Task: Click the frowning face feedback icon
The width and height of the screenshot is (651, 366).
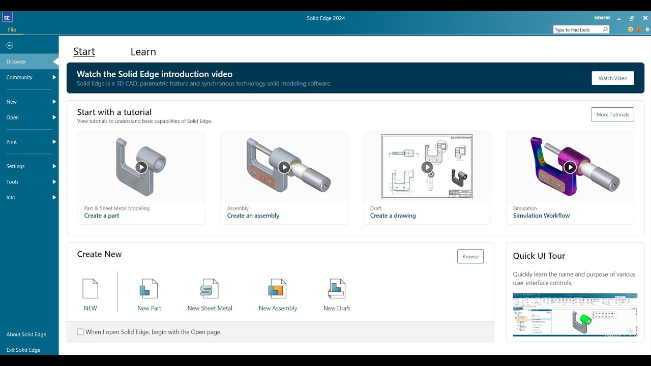Action: (x=639, y=29)
